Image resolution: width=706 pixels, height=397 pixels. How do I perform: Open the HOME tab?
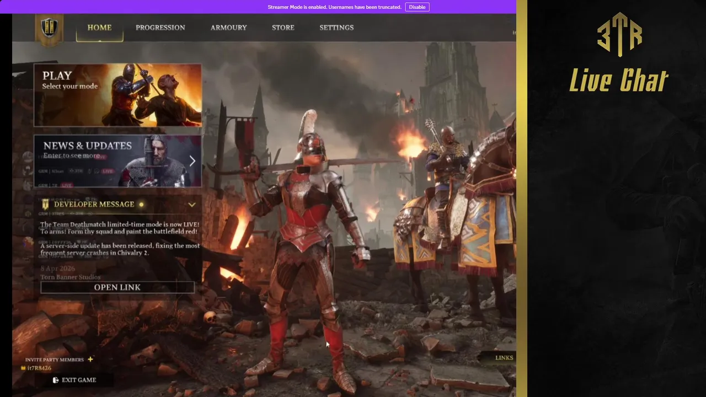99,28
